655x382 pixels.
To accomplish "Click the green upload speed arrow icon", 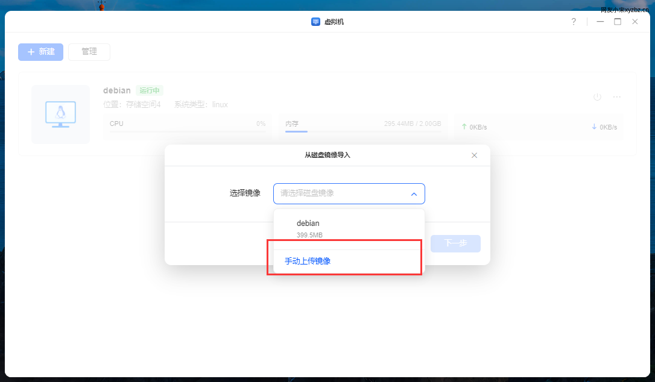I will [464, 127].
